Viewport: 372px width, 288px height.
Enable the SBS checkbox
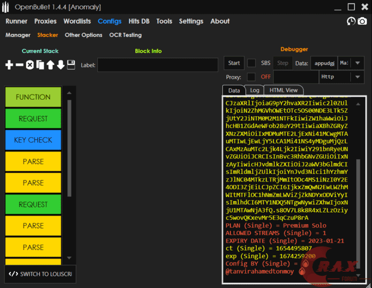click(x=252, y=63)
